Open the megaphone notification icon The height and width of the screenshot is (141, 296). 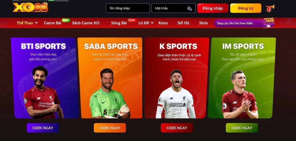point(270,8)
